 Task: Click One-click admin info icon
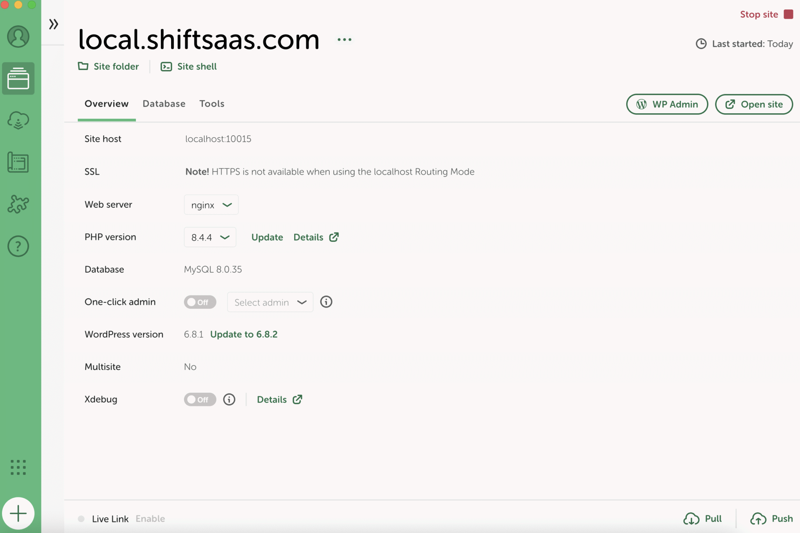point(326,302)
